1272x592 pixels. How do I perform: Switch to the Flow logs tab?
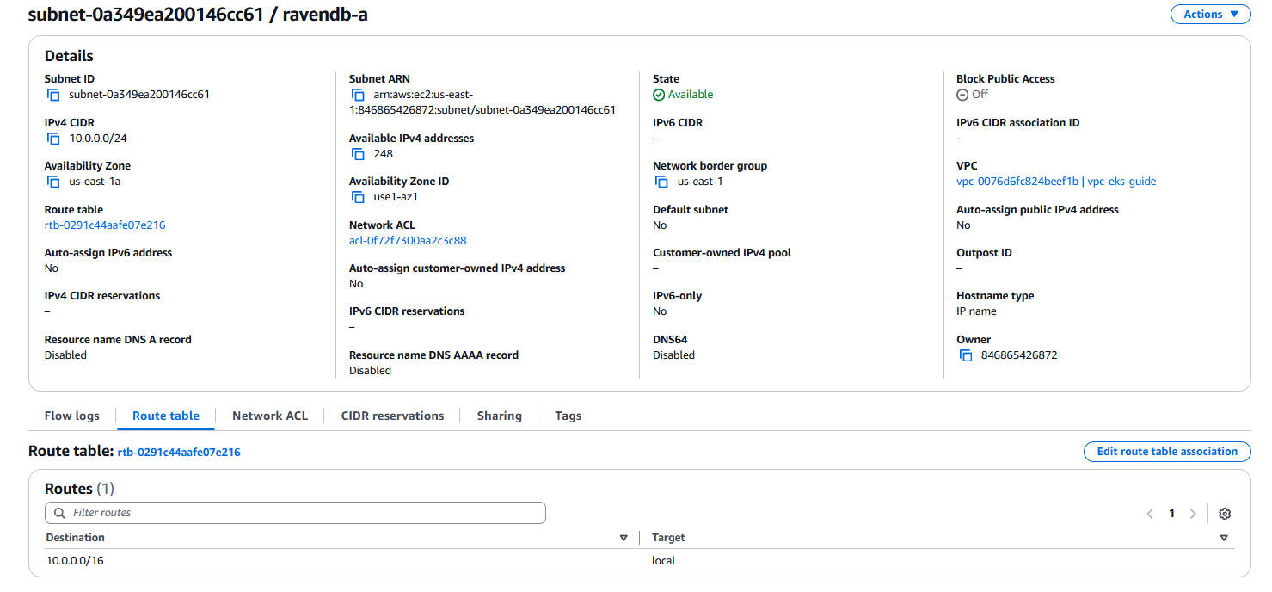click(72, 416)
